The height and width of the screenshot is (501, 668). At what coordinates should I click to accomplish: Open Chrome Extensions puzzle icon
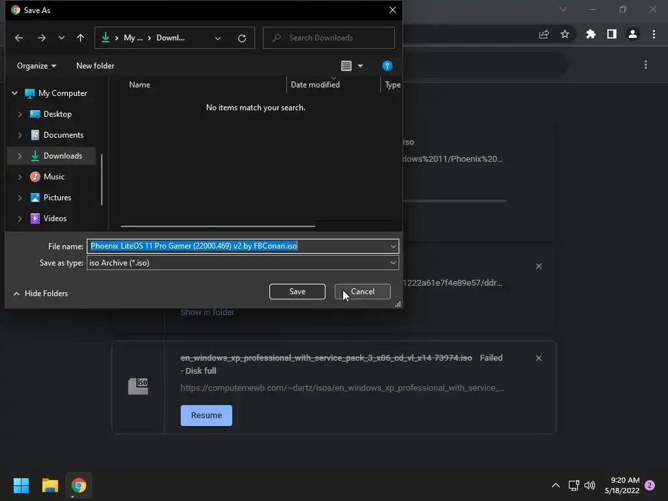pos(590,34)
